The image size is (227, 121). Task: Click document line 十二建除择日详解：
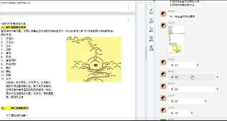(x=17, y=115)
